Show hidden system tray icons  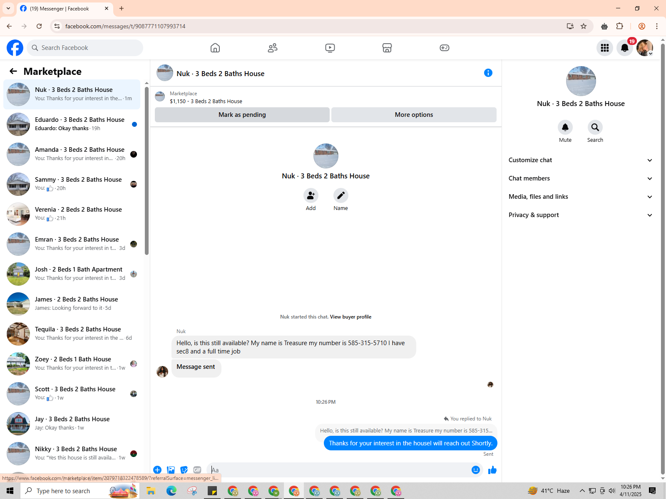(x=582, y=491)
